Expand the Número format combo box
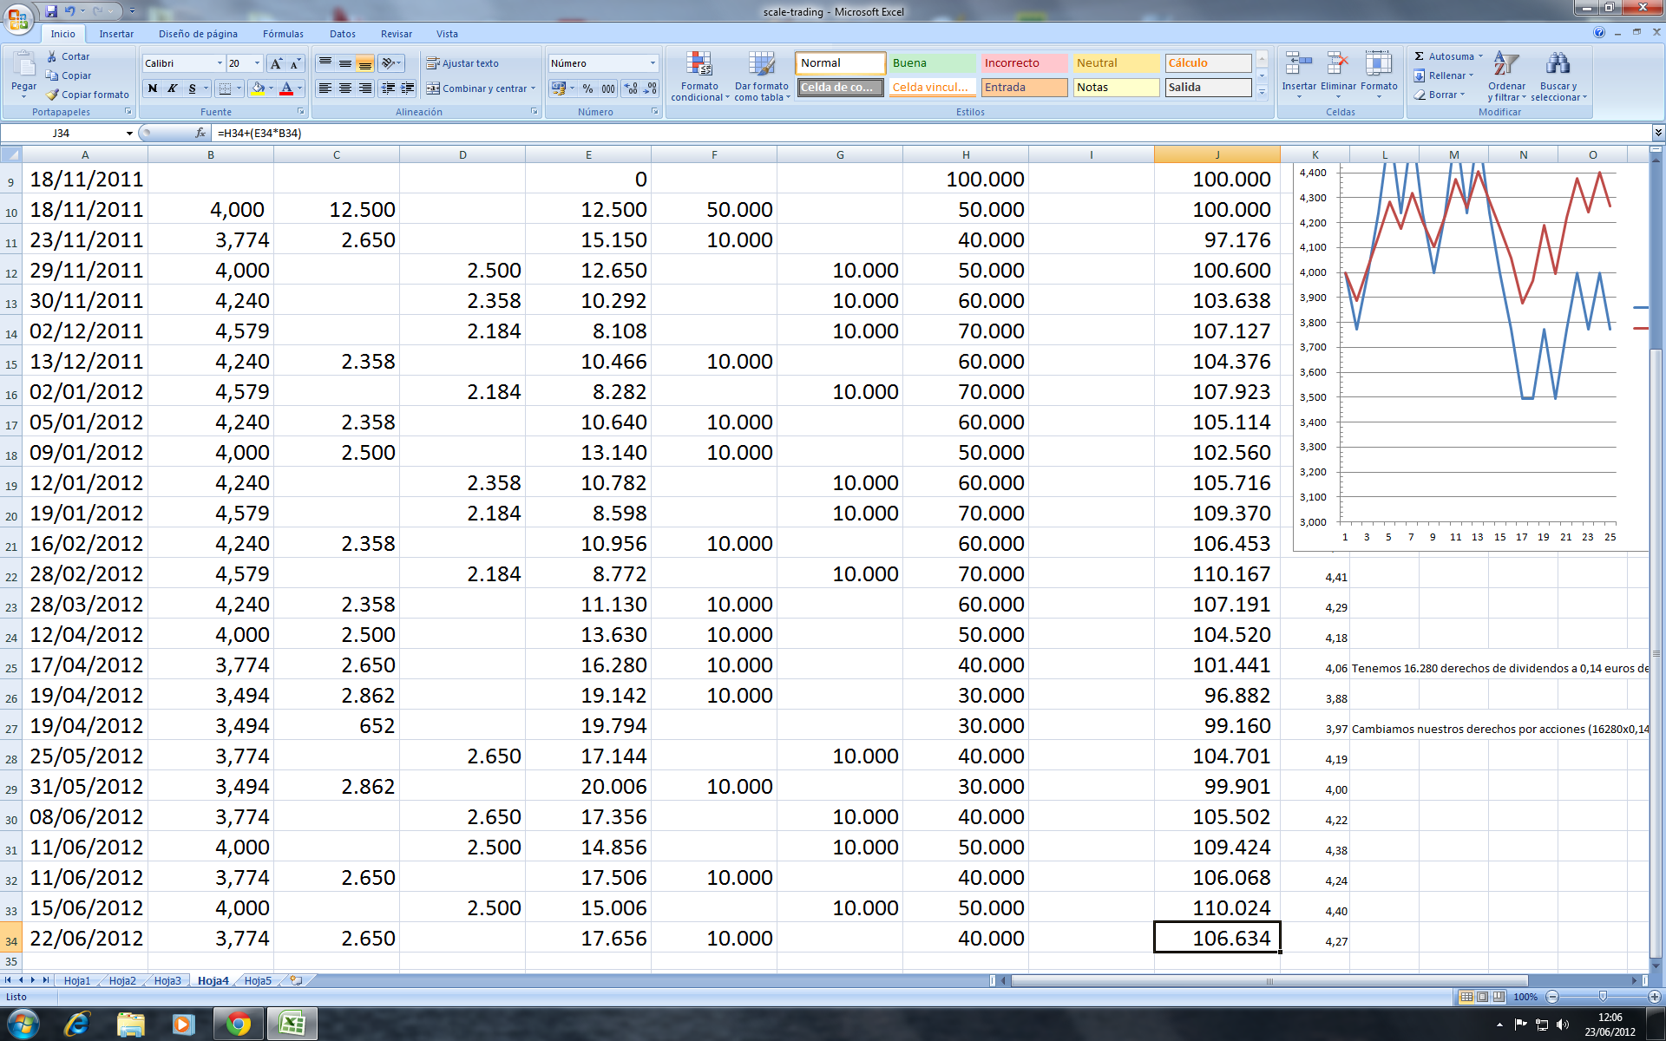1666x1041 pixels. pyautogui.click(x=653, y=63)
